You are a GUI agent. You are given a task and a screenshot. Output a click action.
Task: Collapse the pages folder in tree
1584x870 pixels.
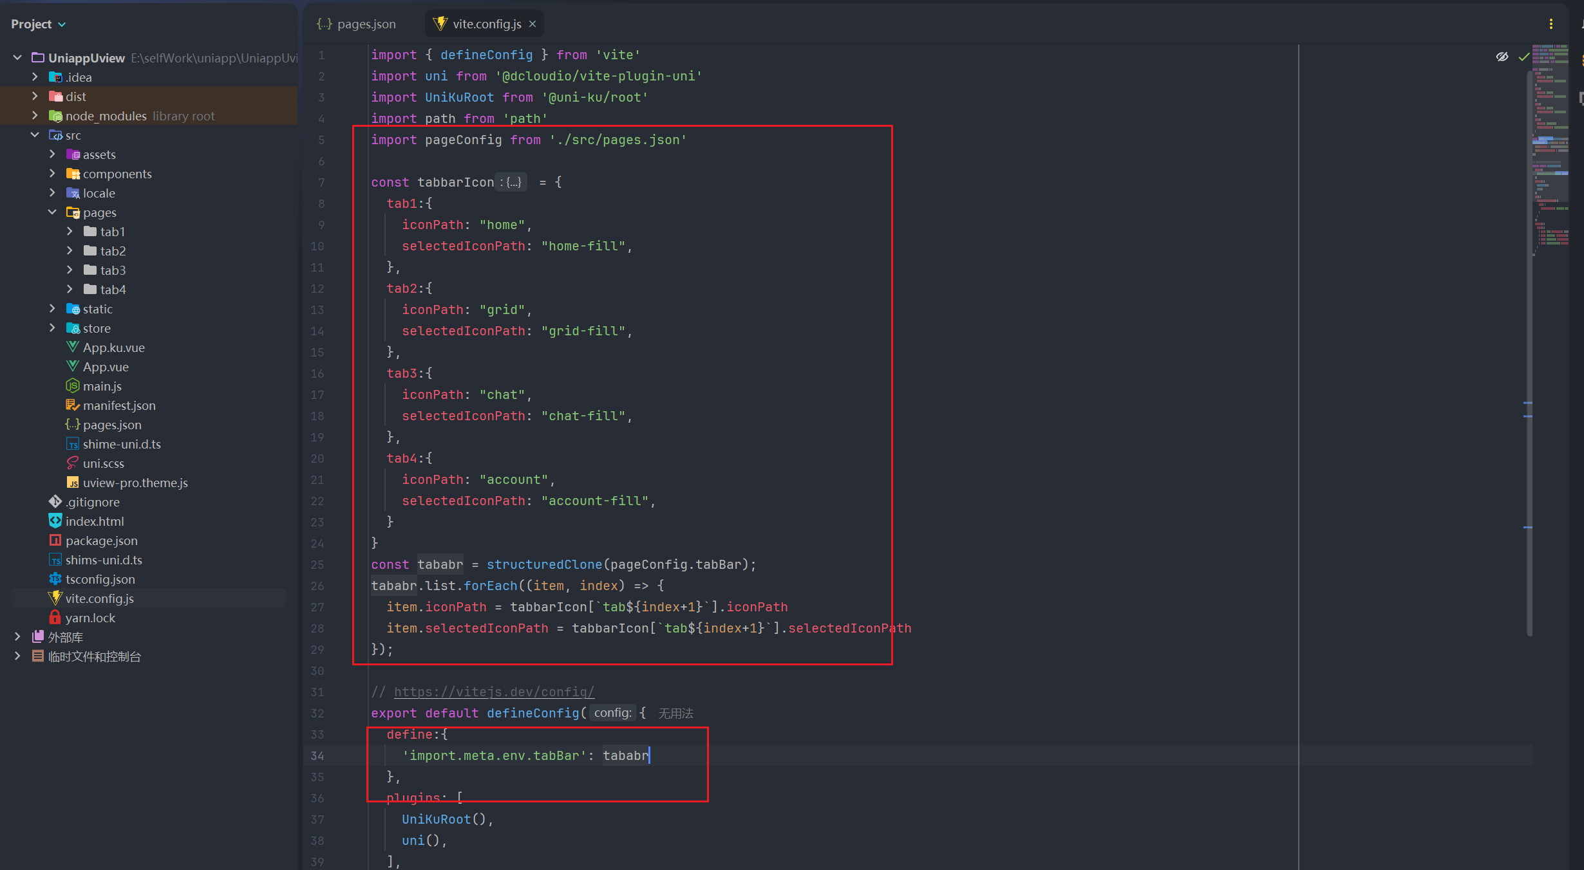52,212
